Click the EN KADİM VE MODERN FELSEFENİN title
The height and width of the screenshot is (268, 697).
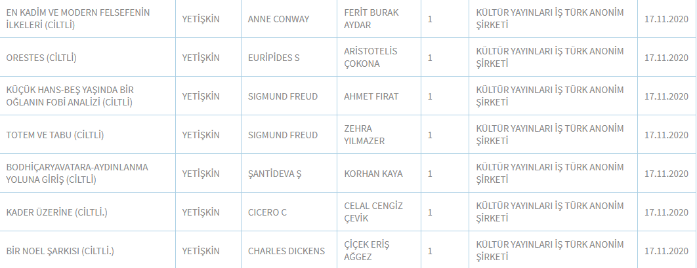point(78,19)
